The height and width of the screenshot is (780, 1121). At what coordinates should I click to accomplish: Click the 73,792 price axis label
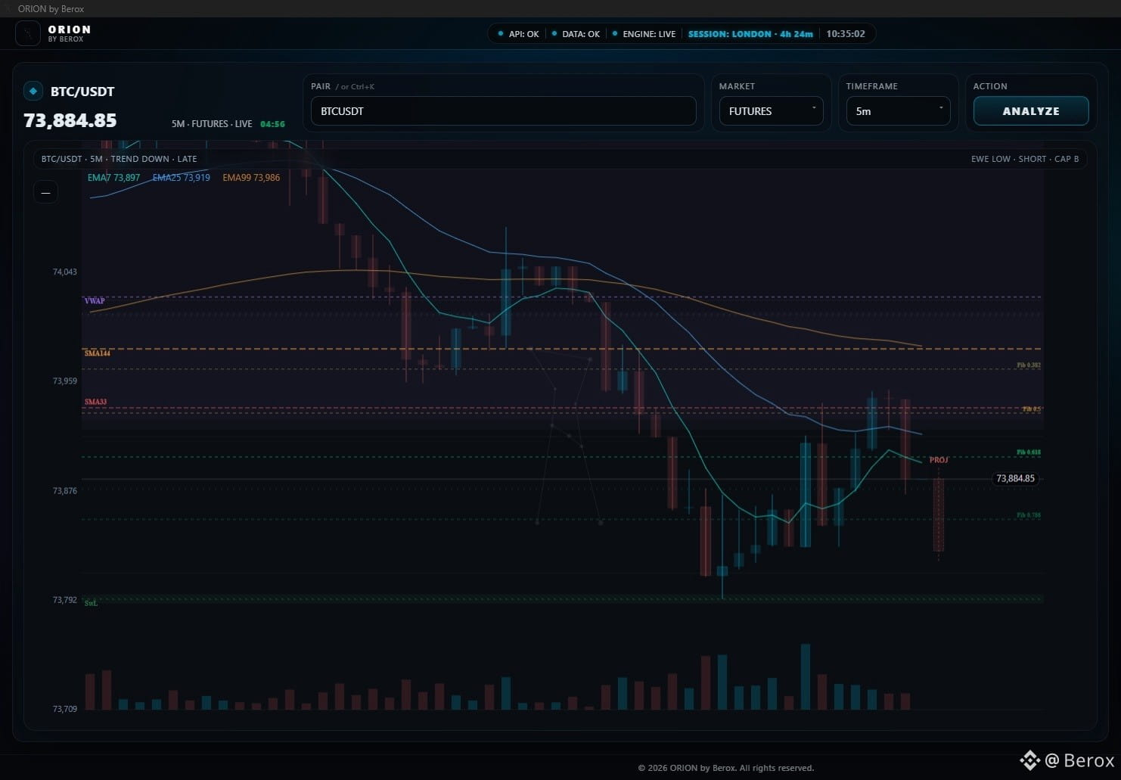point(65,600)
